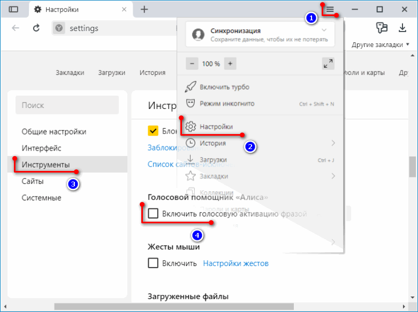The width and height of the screenshot is (418, 312).
Task: Expand the Синхронизация account chevron
Action: (x=324, y=31)
